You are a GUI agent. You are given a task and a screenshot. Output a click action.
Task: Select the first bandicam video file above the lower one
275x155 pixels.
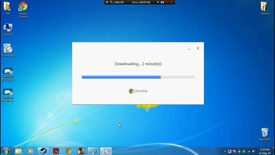coord(8,74)
